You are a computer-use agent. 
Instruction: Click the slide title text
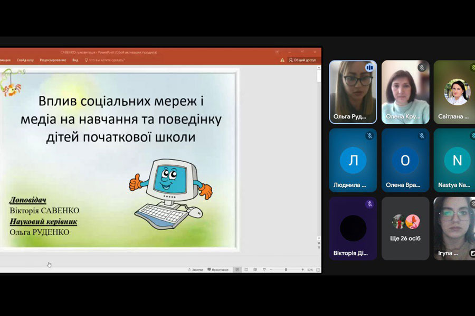click(x=121, y=119)
